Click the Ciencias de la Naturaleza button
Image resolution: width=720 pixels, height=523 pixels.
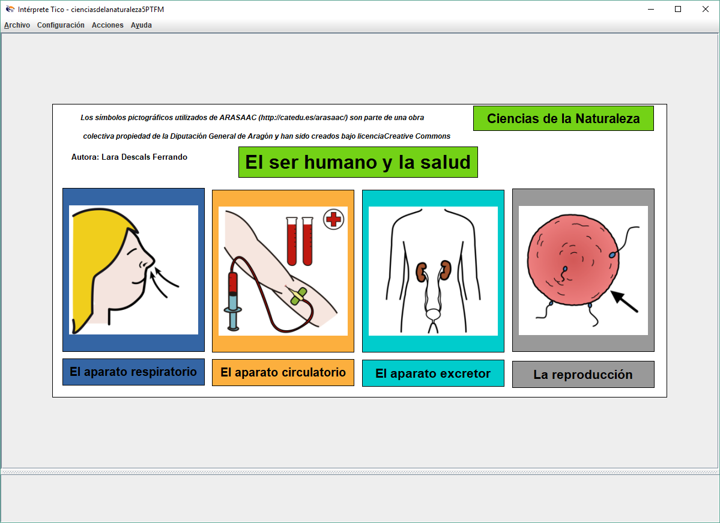563,118
